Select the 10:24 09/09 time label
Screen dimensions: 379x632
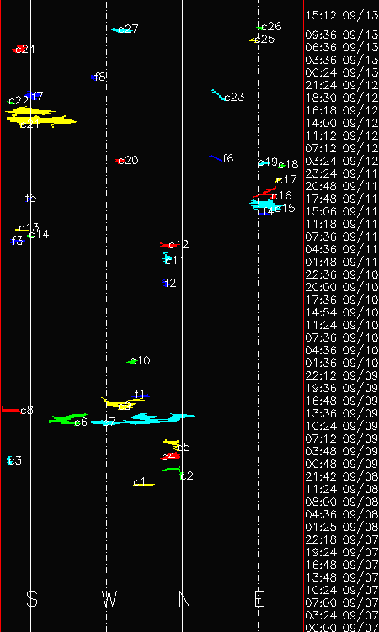click(x=342, y=426)
